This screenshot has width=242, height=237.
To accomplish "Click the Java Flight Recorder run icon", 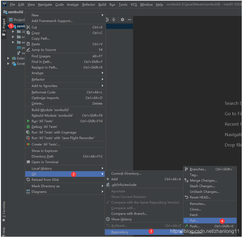I will (x=28, y=138).
